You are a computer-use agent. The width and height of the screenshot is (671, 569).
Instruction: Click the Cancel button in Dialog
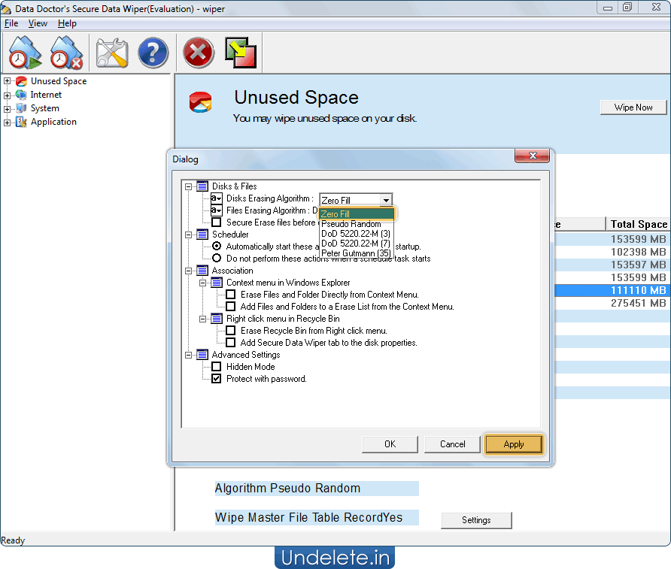point(452,444)
